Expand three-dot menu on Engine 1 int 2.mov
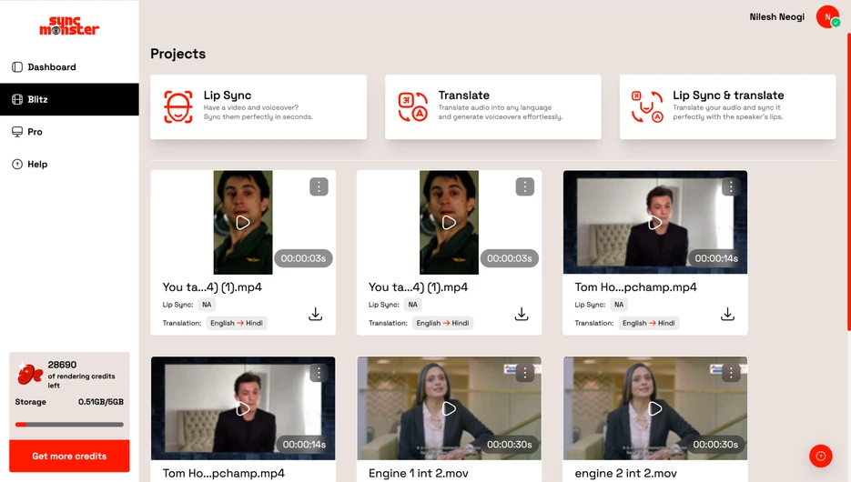 pyautogui.click(x=525, y=373)
